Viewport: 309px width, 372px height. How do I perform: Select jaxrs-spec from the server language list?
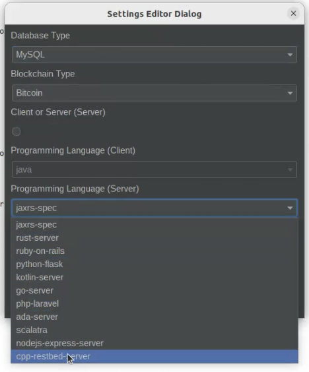tap(154, 225)
